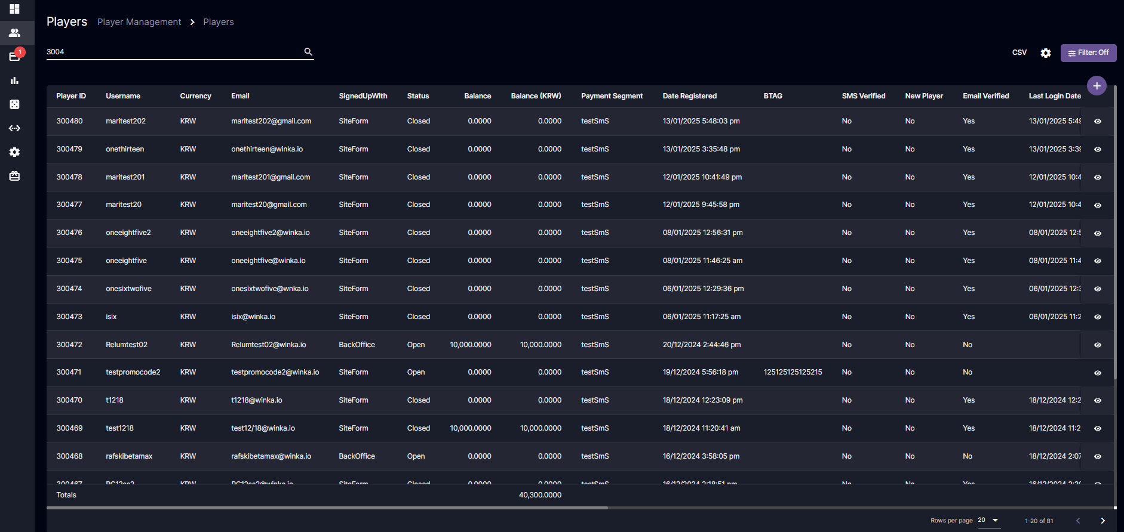The width and height of the screenshot is (1124, 532).
Task: Click BackOffice cell in Relumtest02 row
Action: pyautogui.click(x=357, y=345)
